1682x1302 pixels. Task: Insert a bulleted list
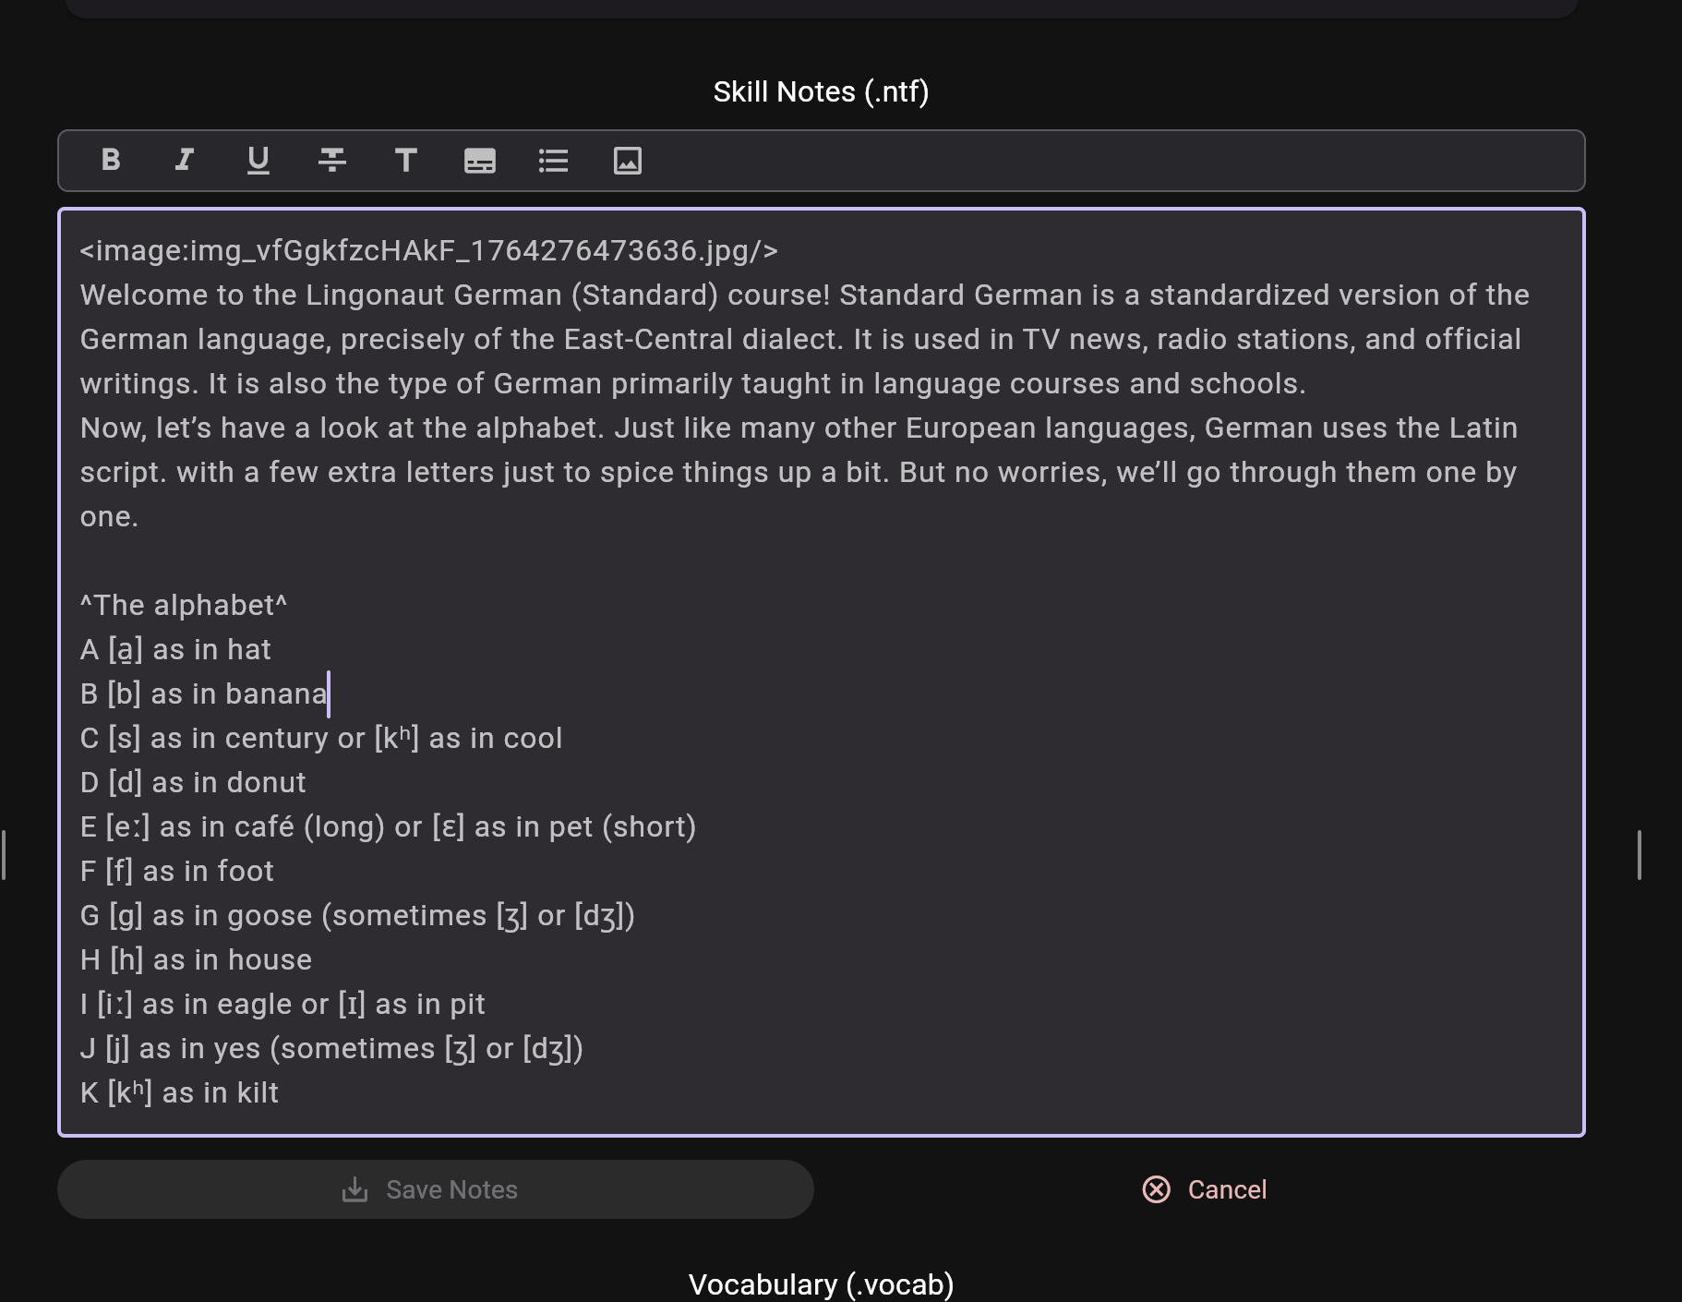[x=554, y=161]
